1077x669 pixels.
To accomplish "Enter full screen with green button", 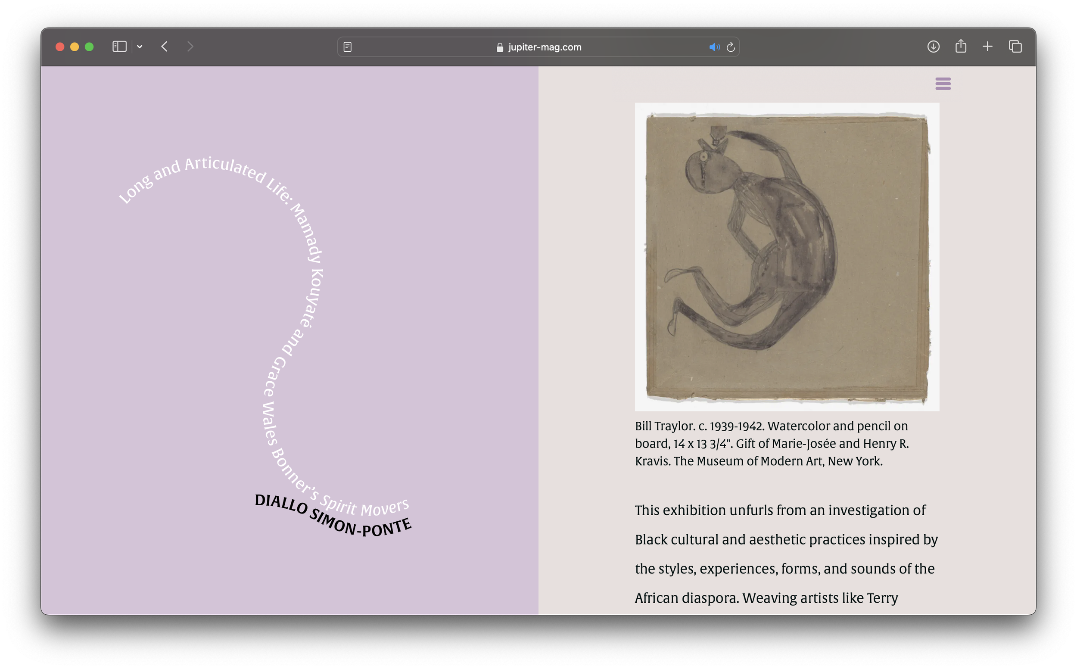I will [89, 47].
